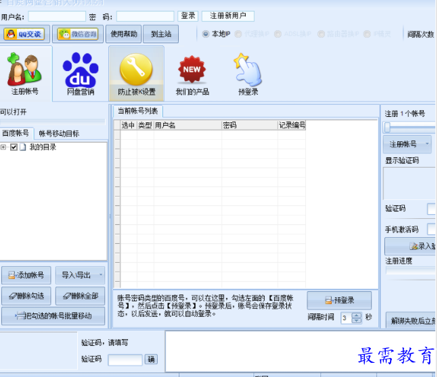This screenshot has height=377, width=440.
Task: Open 我们的产品 NEW badge icon
Action: coord(192,75)
